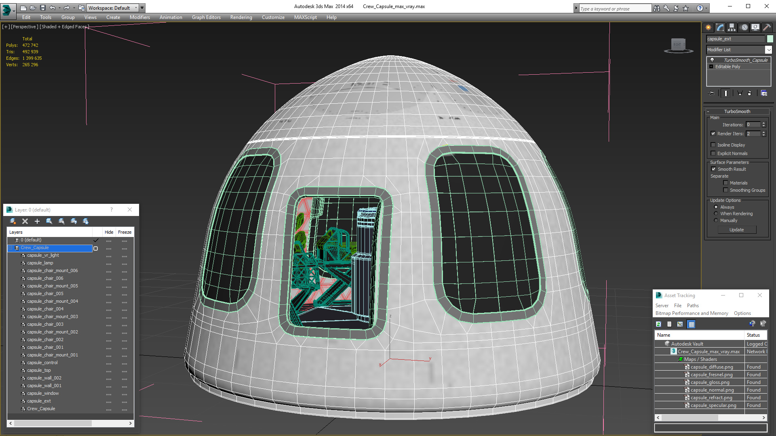Open the Utilities hammer panel tab
The image size is (776, 436).
(x=767, y=27)
